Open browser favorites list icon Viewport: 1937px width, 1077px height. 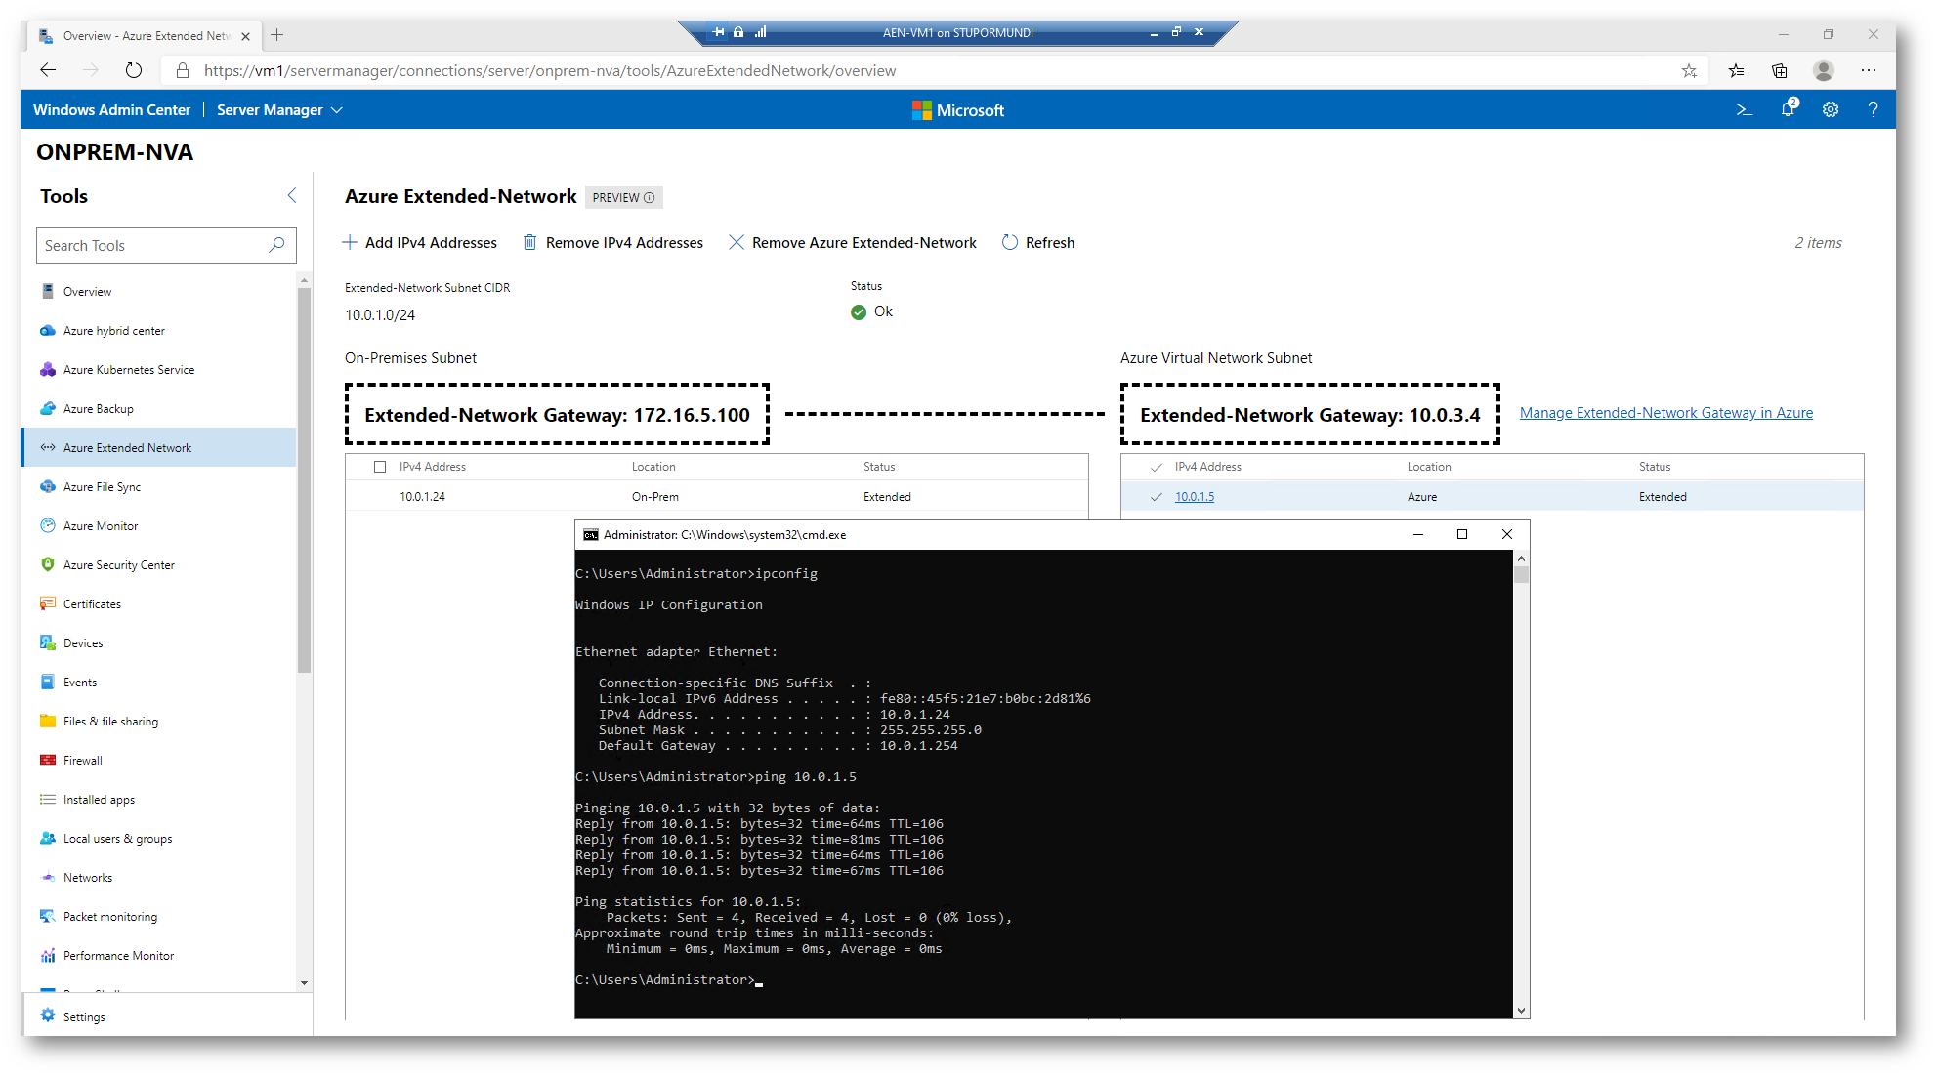coord(1736,70)
